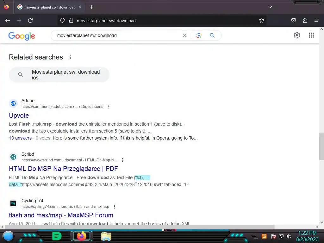The image size is (324, 243).
Task: Click the vertical scrollbar thumb
Action: pos(321,146)
